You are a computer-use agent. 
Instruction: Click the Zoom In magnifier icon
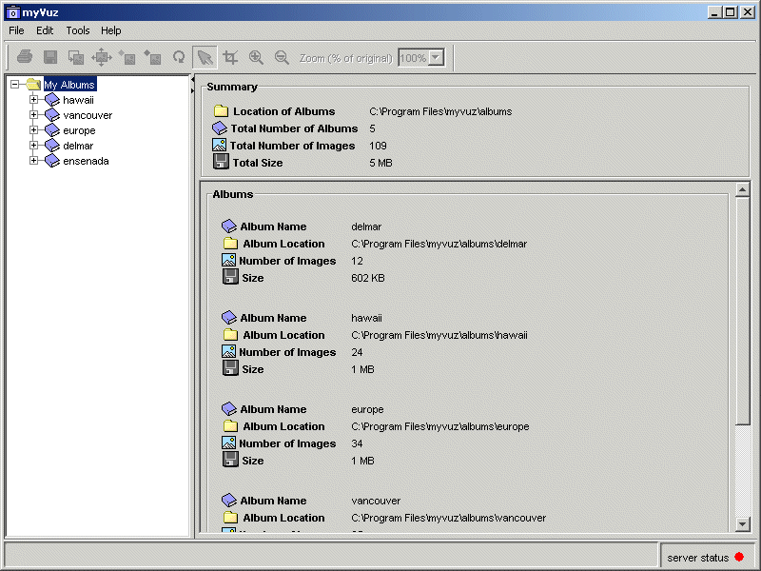click(x=256, y=57)
